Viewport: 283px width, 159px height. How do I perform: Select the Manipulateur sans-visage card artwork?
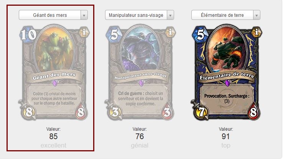pyautogui.click(x=141, y=49)
